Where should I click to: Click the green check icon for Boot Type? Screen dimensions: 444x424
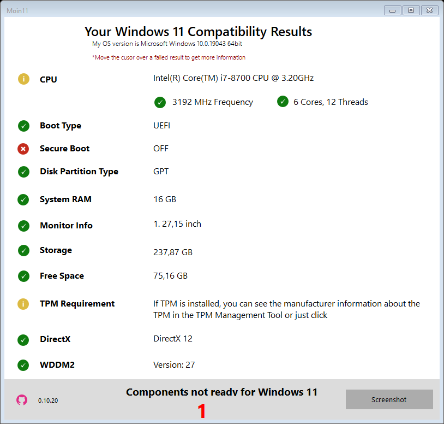(x=23, y=126)
